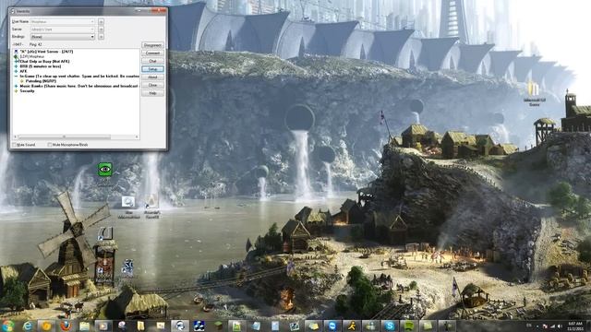Toggle the Mute Sound checkbox
Viewport: 591px width, 332px height.
(15, 145)
